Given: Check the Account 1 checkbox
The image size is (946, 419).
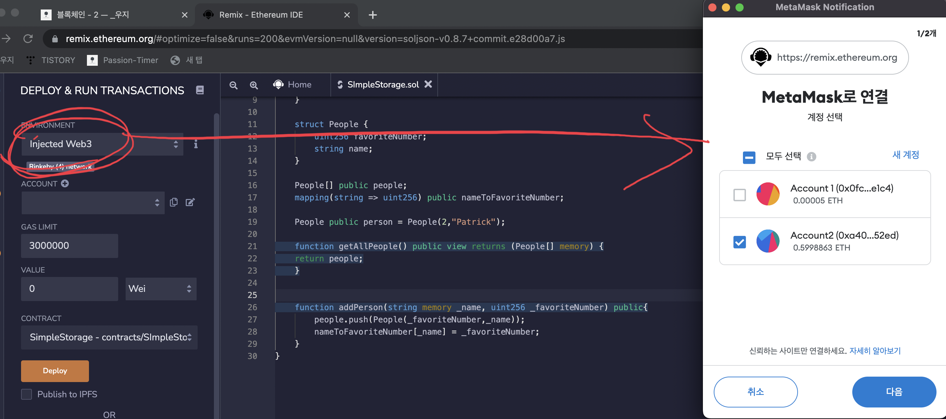Looking at the screenshot, I should click(x=739, y=195).
